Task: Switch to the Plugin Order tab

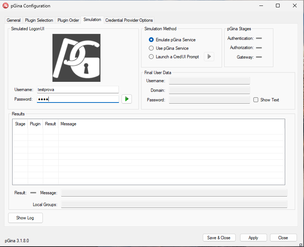Action: tap(68, 20)
